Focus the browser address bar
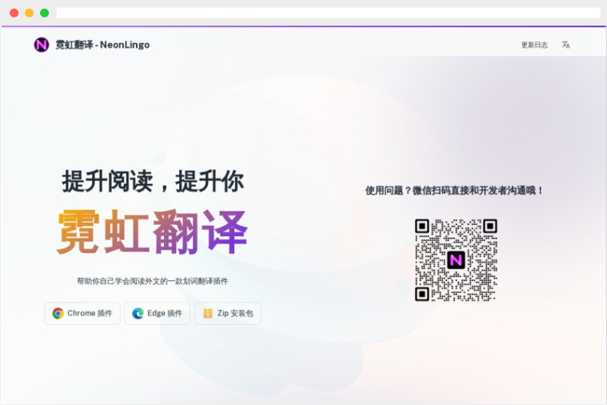 pos(328,13)
